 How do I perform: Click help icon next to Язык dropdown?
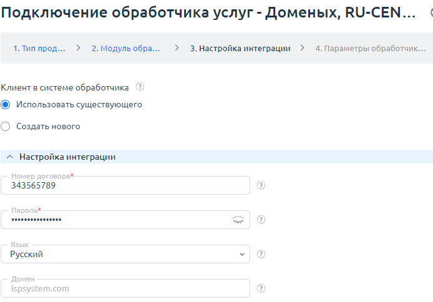[x=261, y=254]
